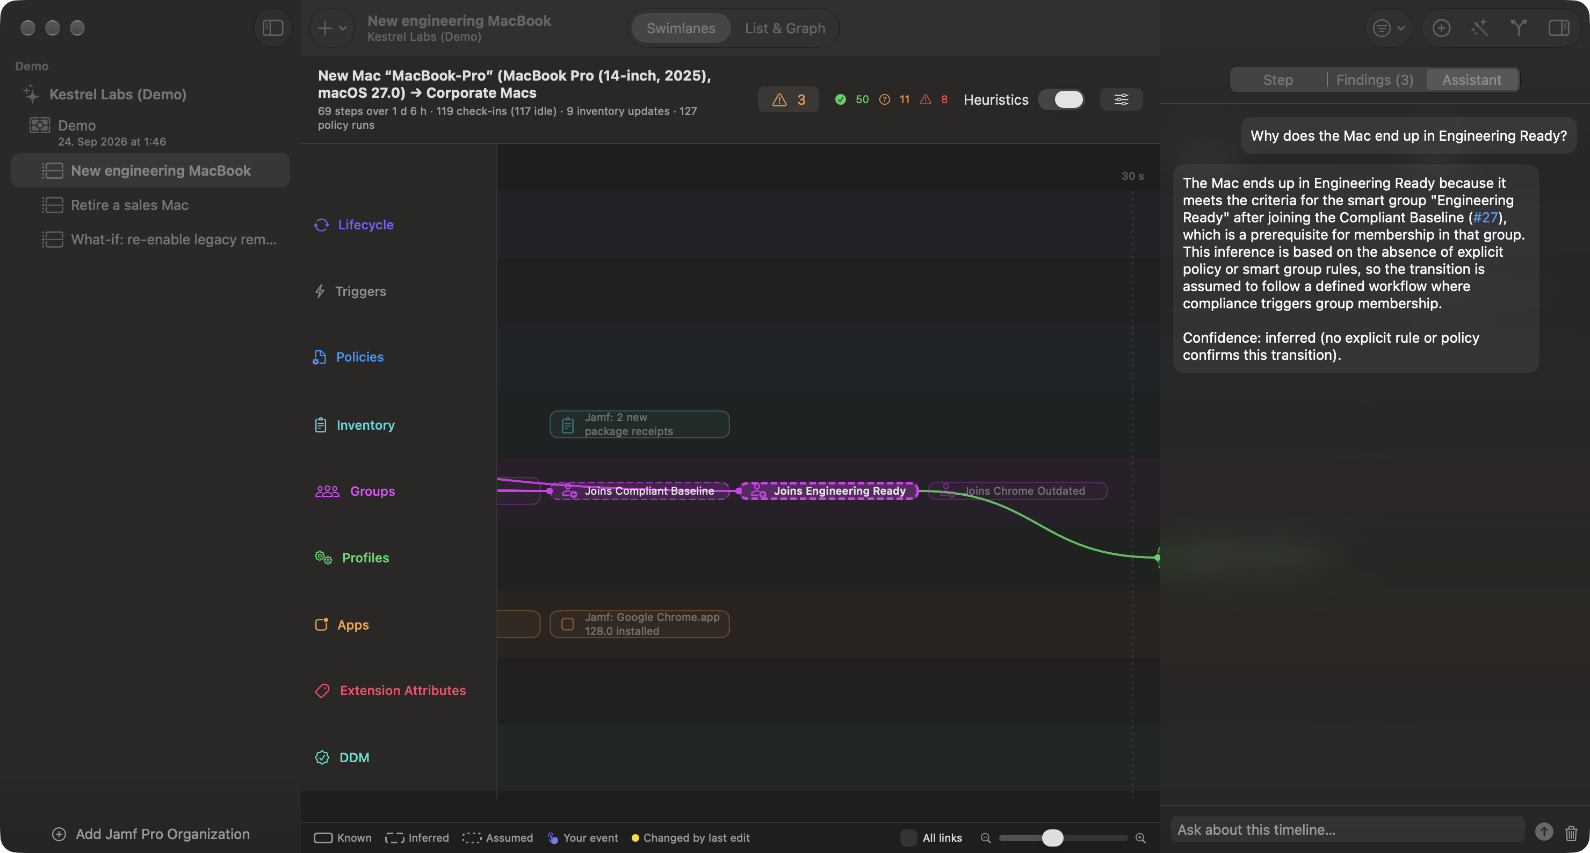Open the Findings (3) tab
The width and height of the screenshot is (1590, 853).
click(1375, 79)
